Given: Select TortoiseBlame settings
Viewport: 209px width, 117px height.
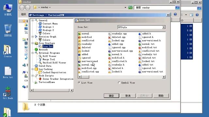Looking at the screenshot, I should (x=47, y=82).
